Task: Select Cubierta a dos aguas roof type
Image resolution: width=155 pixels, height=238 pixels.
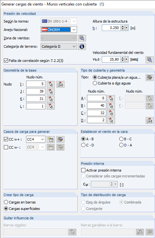Action: [x=112, y=83]
